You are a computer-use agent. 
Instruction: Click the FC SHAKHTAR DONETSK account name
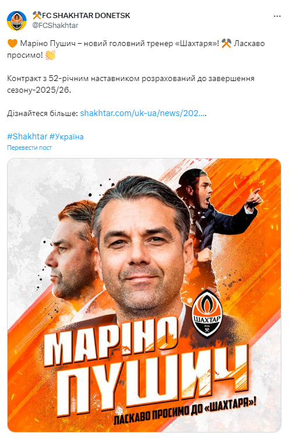click(86, 15)
